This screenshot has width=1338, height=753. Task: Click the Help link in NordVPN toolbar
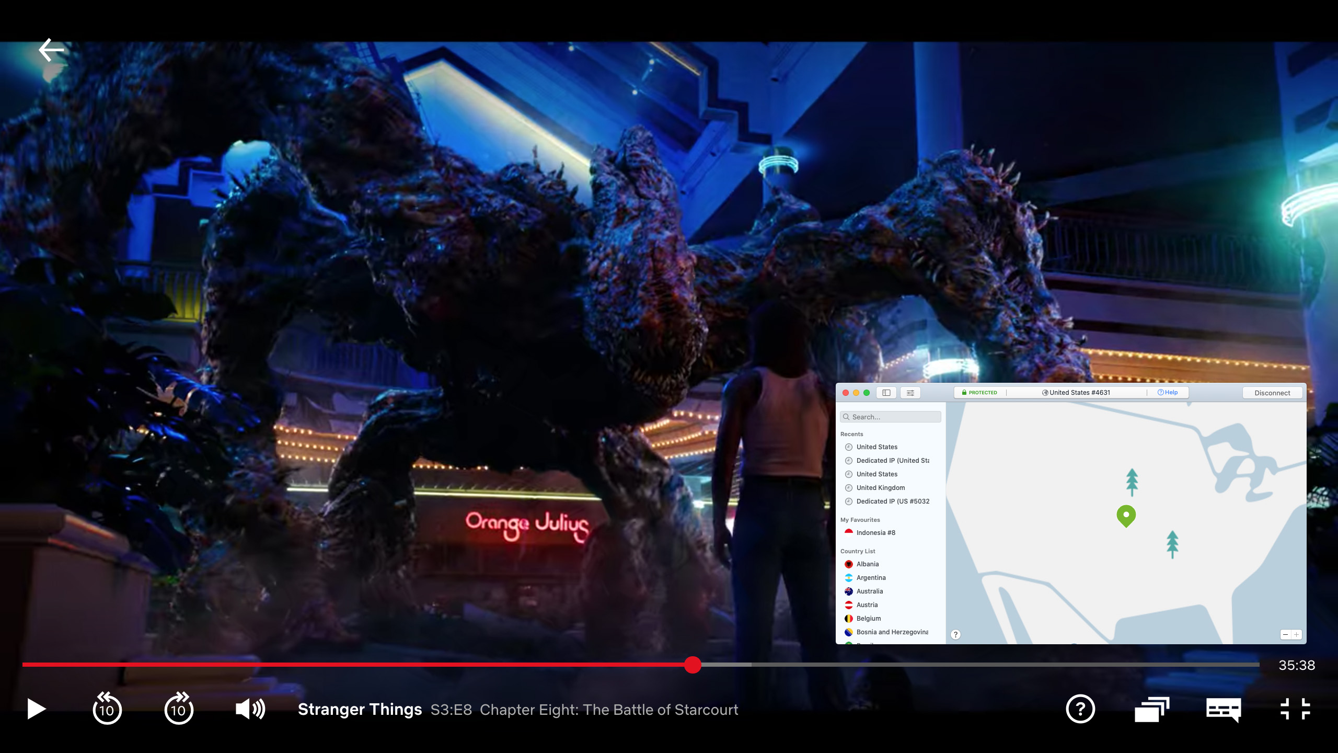tap(1167, 392)
